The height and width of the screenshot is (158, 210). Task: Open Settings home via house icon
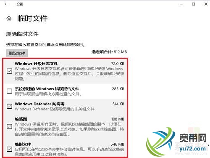point(9,19)
